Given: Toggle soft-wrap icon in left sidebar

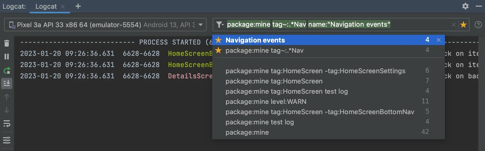Looking at the screenshot, I should pyautogui.click(x=7, y=124).
